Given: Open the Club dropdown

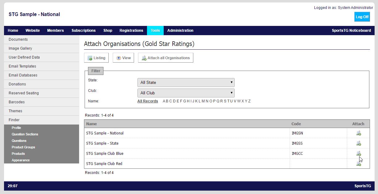Looking at the screenshot, I should click(186, 93).
